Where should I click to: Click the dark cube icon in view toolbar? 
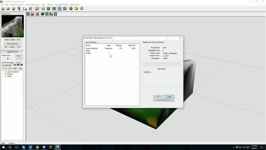coord(42,14)
